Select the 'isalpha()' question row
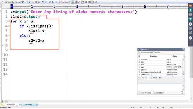This screenshot has height=109, width=193. (x=160, y=60)
